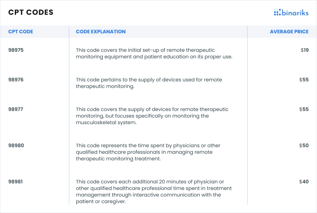Click the $40 average price value
The height and width of the screenshot is (213, 317).
point(304,182)
